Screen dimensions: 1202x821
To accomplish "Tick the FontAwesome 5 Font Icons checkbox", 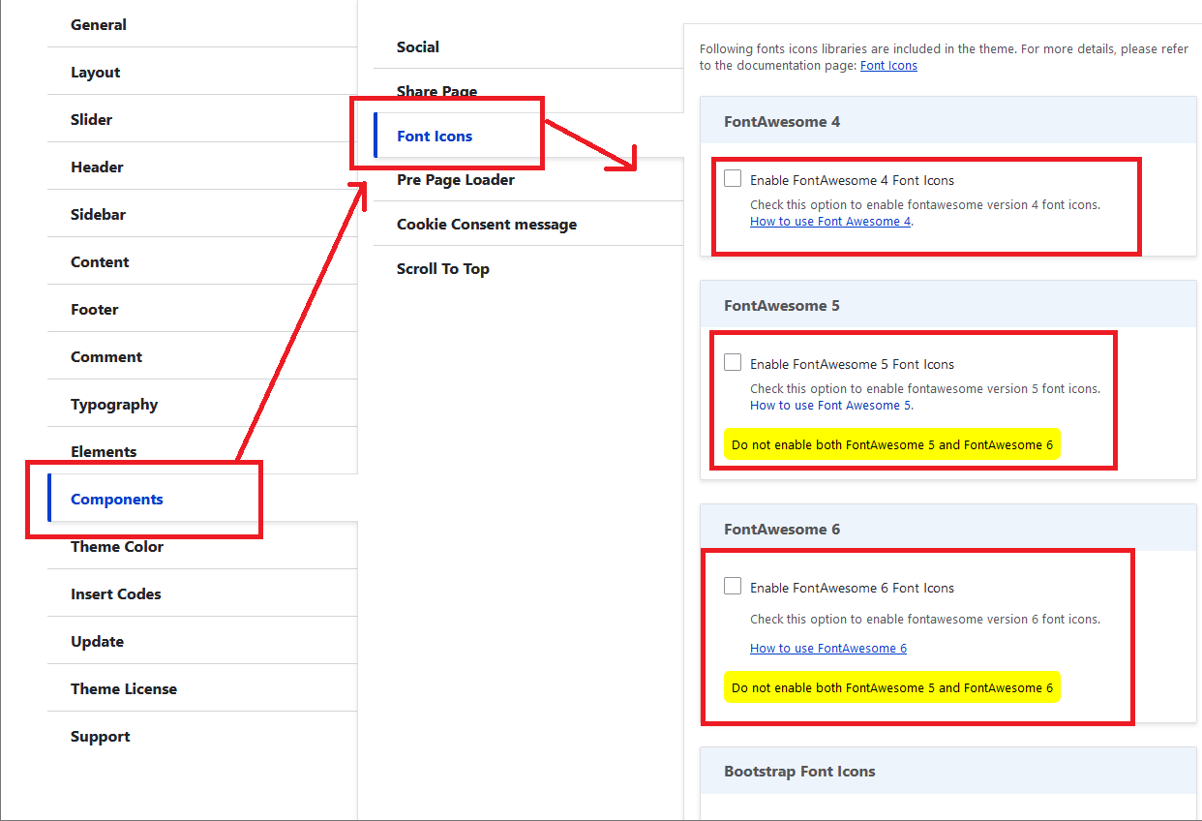I will tap(733, 363).
